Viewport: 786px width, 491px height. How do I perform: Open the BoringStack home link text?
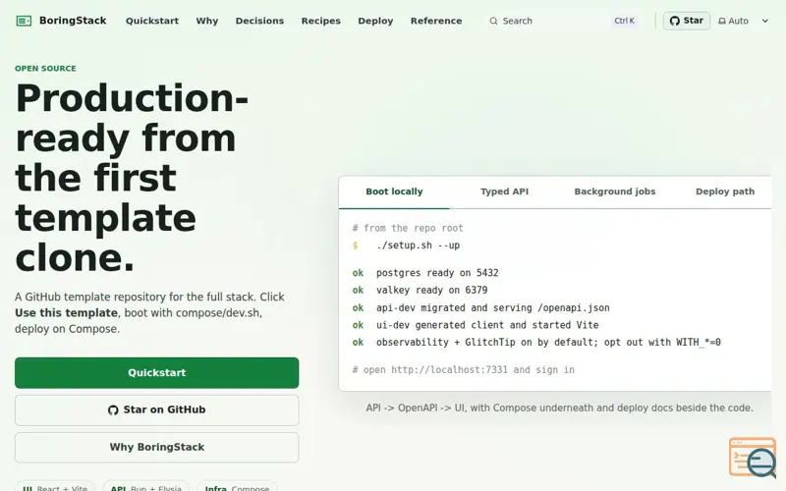(73, 21)
